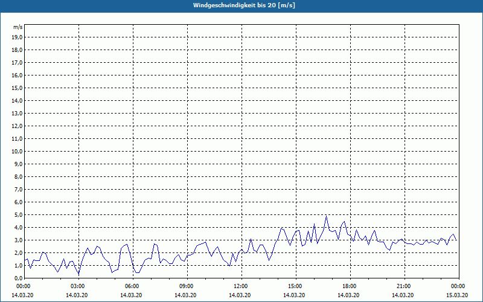The image size is (483, 302).
Task: Click the "3,0" y-axis value
Action: [18, 240]
